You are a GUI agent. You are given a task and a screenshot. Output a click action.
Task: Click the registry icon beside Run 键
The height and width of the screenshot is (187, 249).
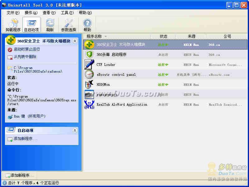[10, 117]
